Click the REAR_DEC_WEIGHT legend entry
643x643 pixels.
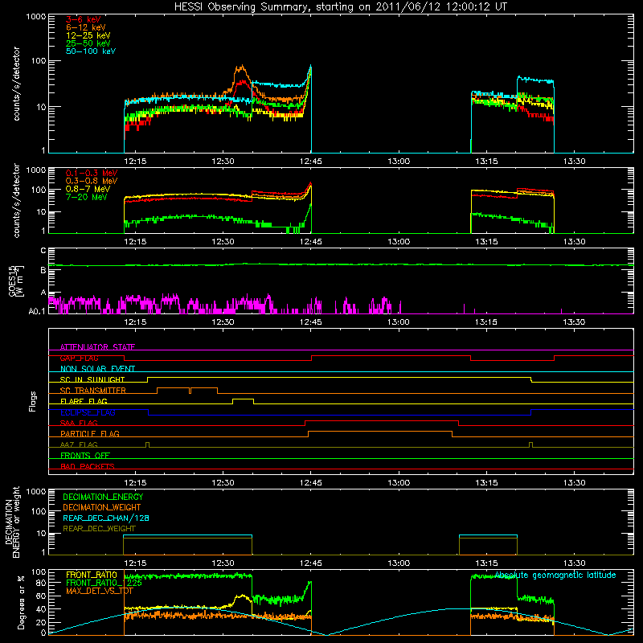click(99, 529)
